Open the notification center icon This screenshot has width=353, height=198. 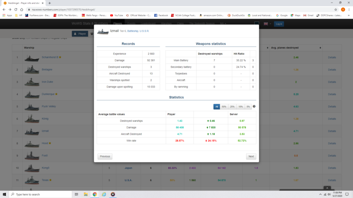pos(347,194)
